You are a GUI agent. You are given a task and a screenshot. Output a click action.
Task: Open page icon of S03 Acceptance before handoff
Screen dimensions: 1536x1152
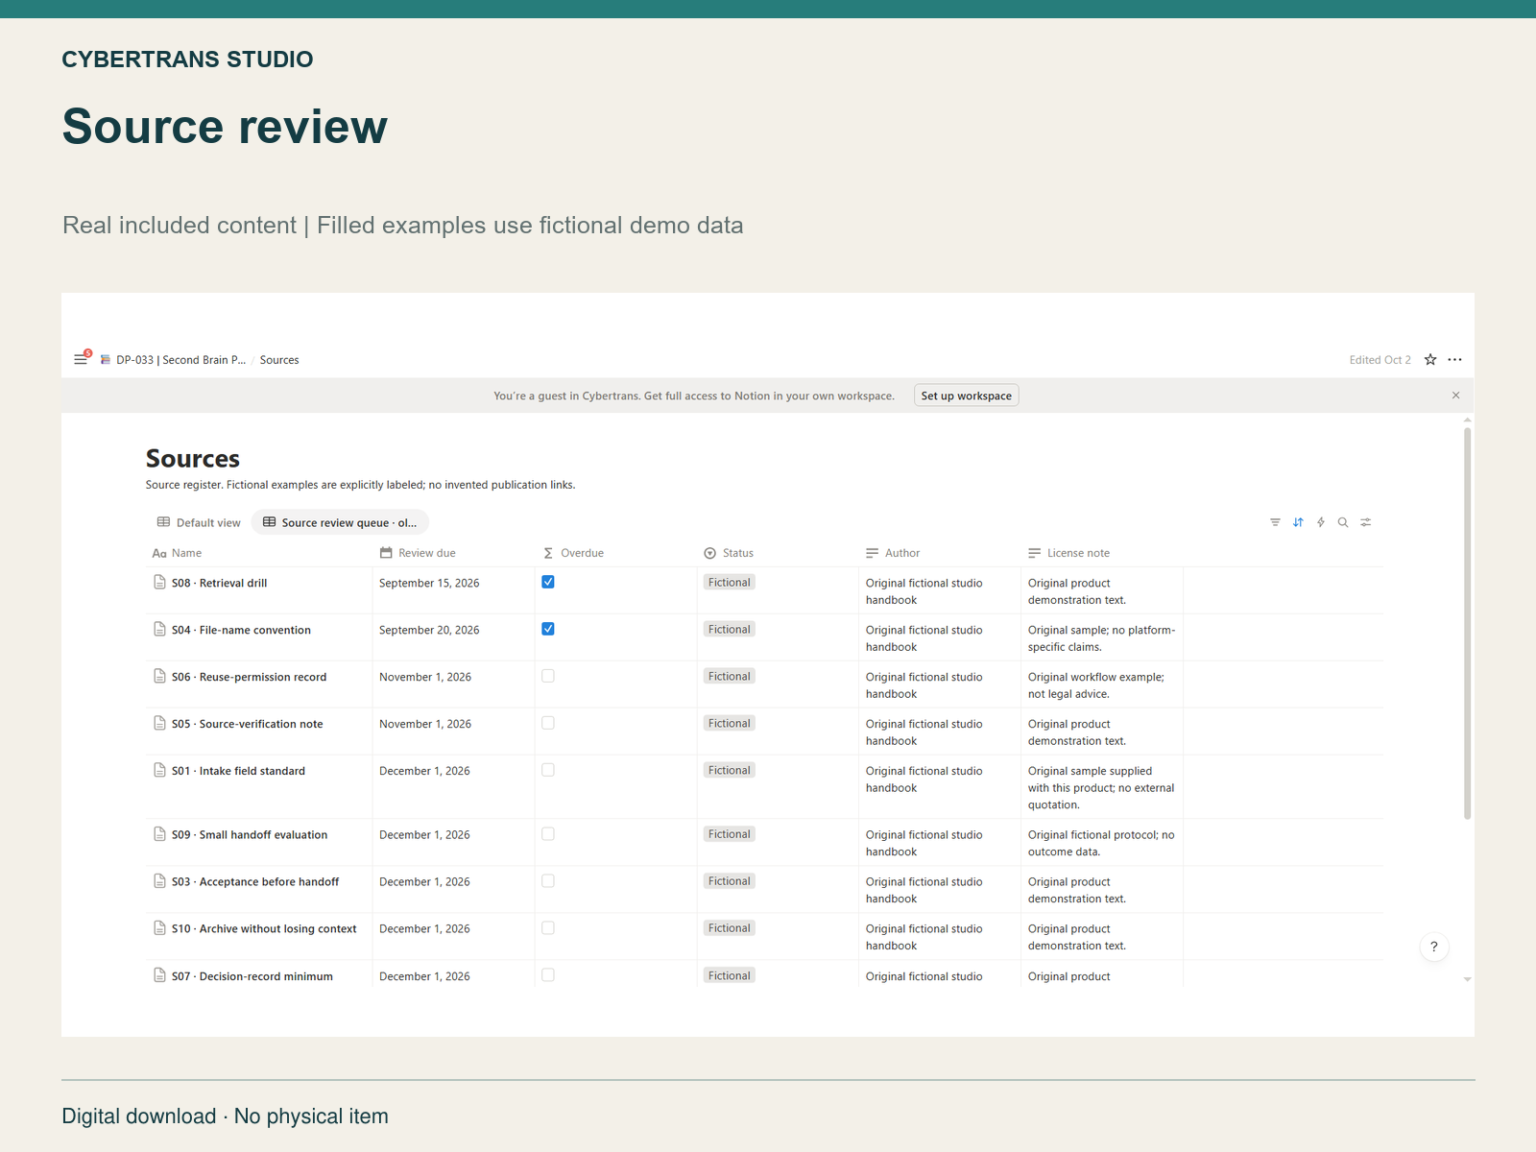click(160, 881)
